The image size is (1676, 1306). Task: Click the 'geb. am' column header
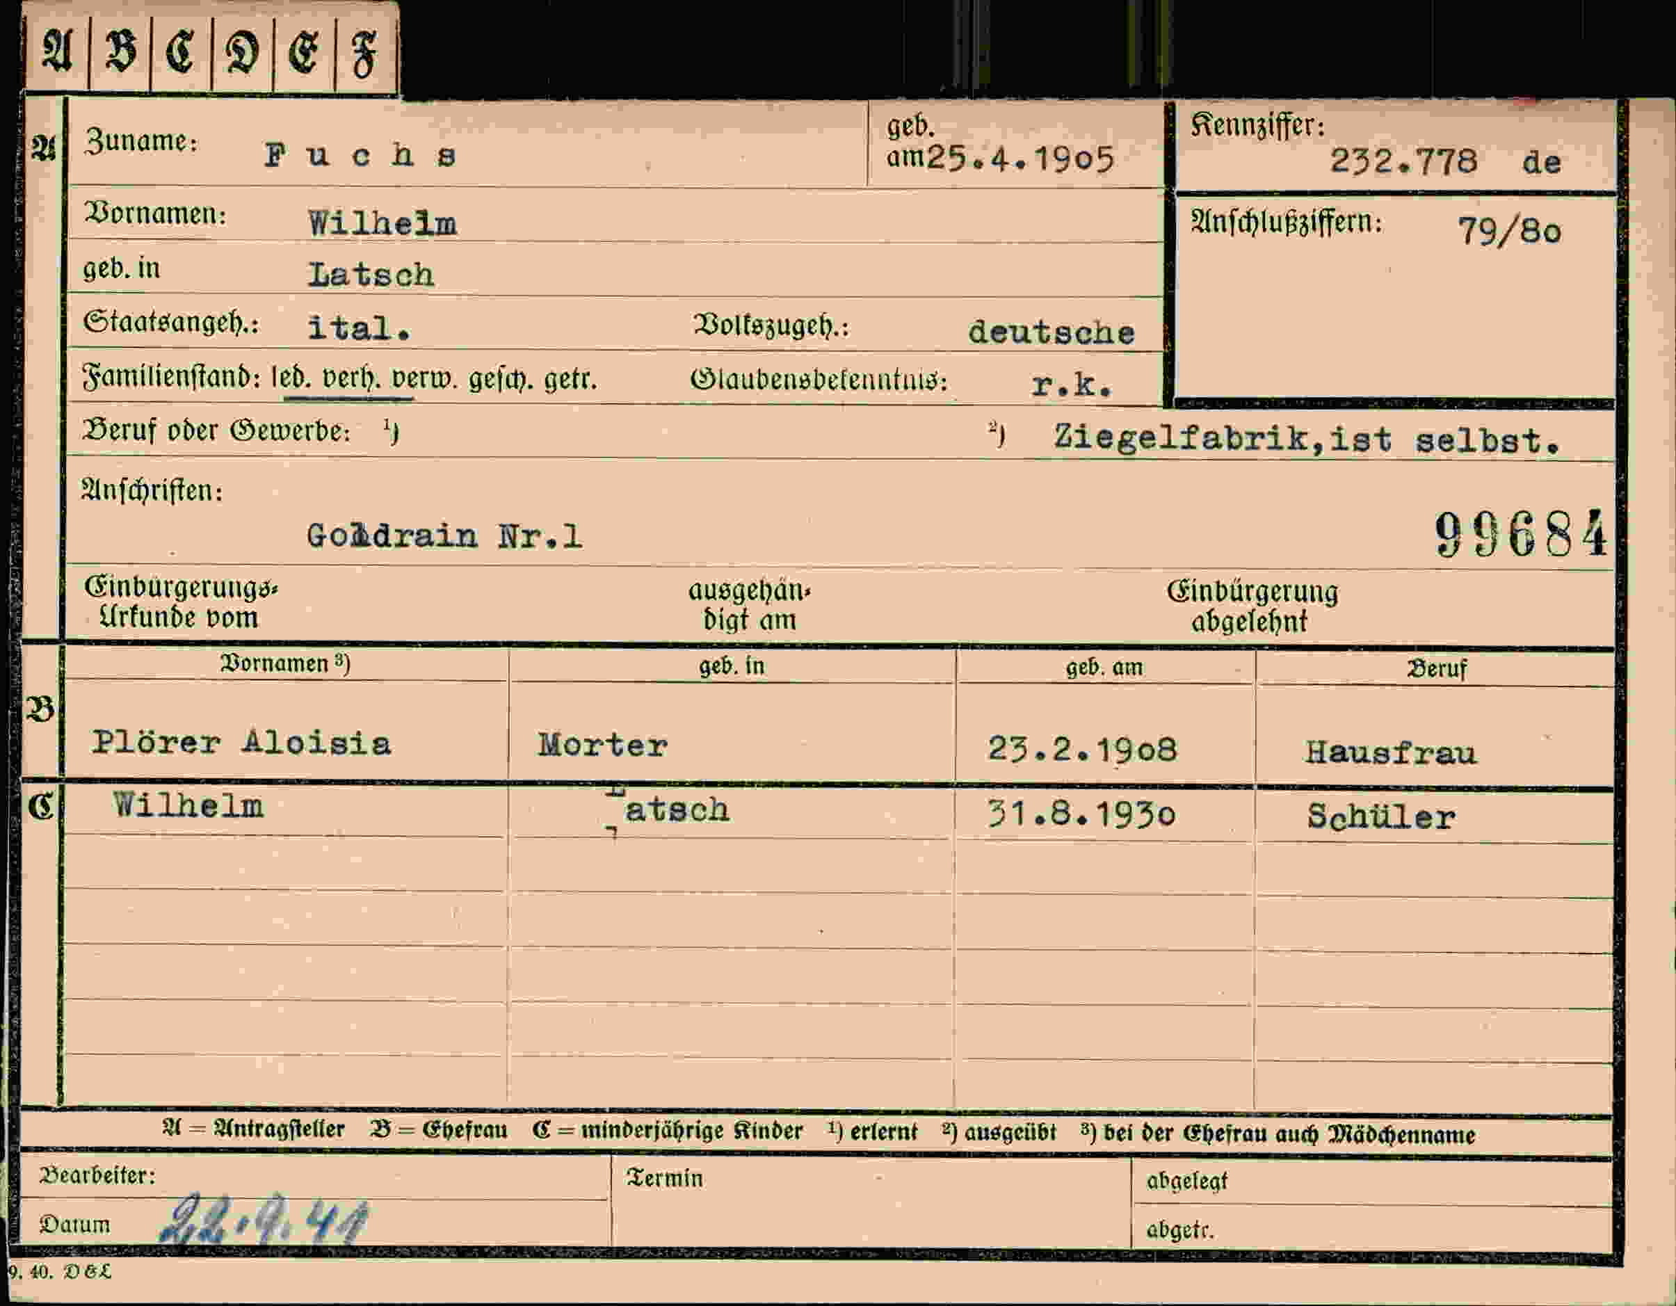[x=1104, y=667]
